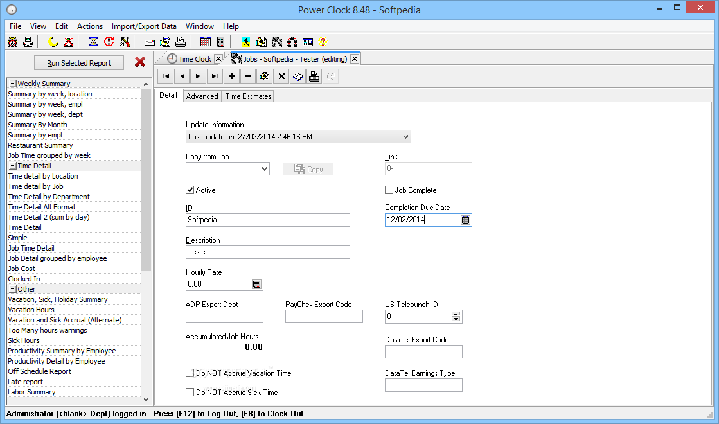Click into the DataTel Export Code field
The width and height of the screenshot is (719, 424).
(x=423, y=351)
